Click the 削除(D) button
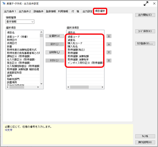Image resolution: width=158 pixels, height=147 pixels. [x=54, y=60]
